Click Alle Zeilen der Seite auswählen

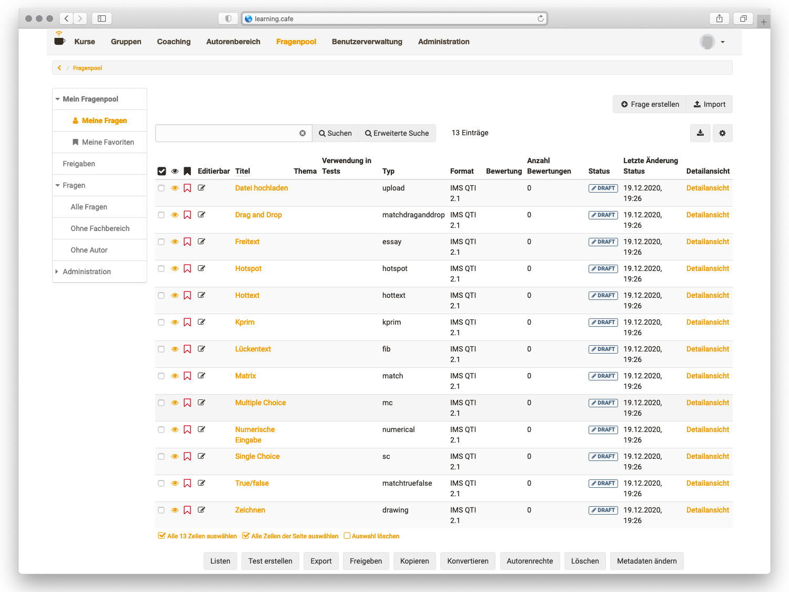tap(290, 536)
